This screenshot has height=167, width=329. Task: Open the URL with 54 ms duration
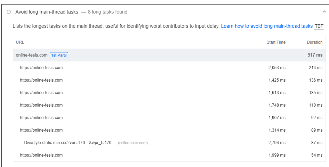pyautogui.click(x=41, y=155)
